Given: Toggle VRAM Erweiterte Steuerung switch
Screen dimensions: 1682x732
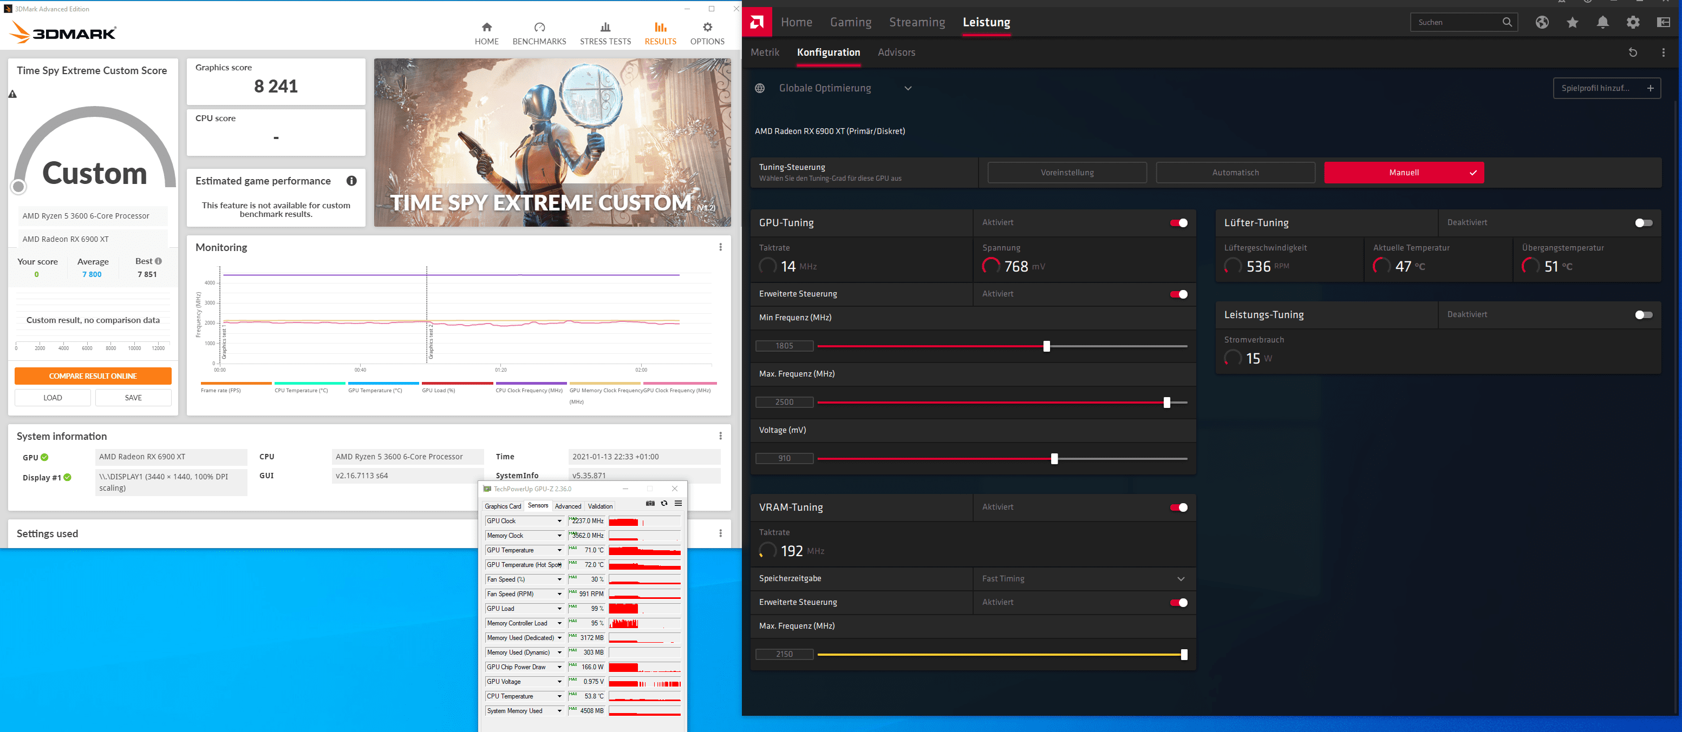Looking at the screenshot, I should (1178, 603).
